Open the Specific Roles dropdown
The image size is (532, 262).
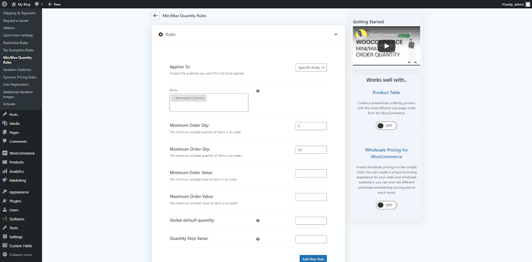coord(311,67)
